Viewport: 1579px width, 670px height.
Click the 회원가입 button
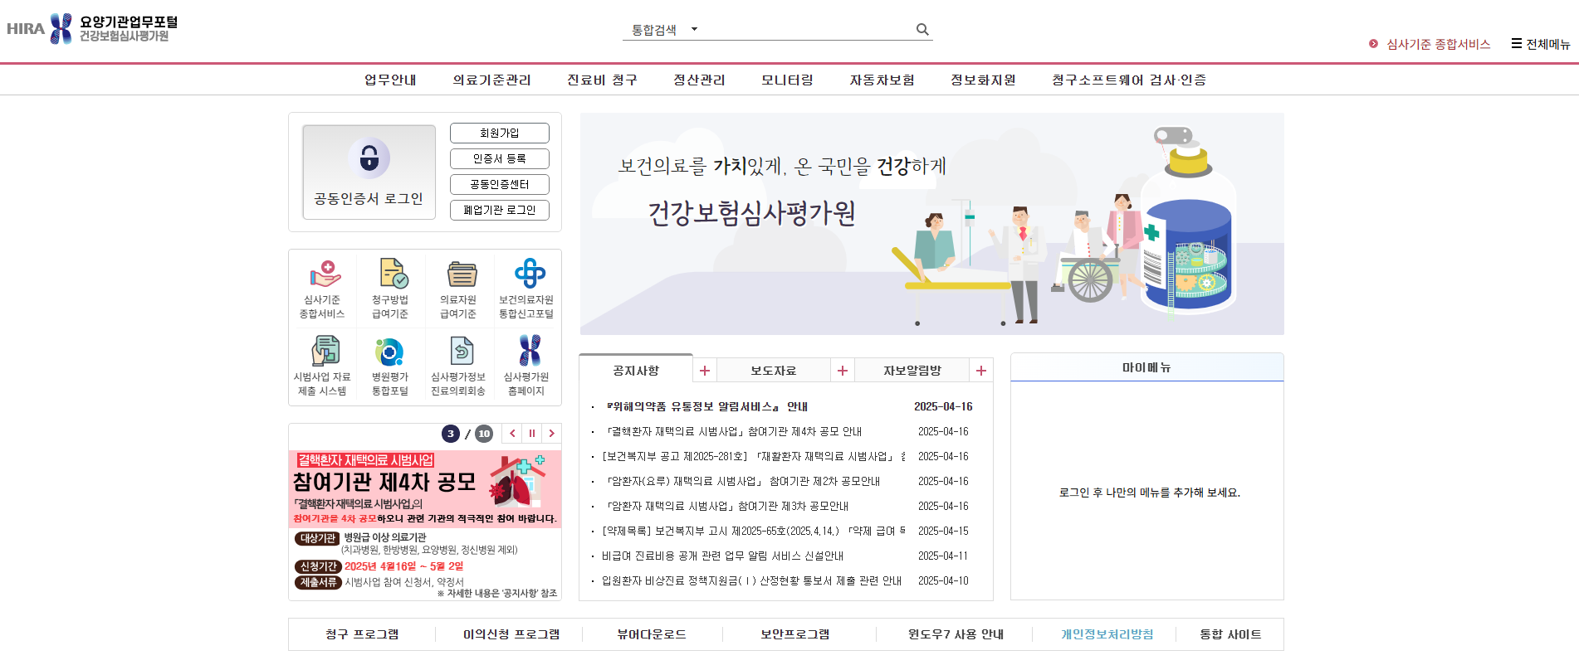click(500, 133)
